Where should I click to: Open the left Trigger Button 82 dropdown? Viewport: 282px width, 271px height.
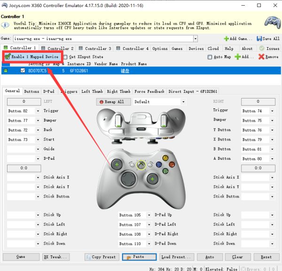(38, 111)
